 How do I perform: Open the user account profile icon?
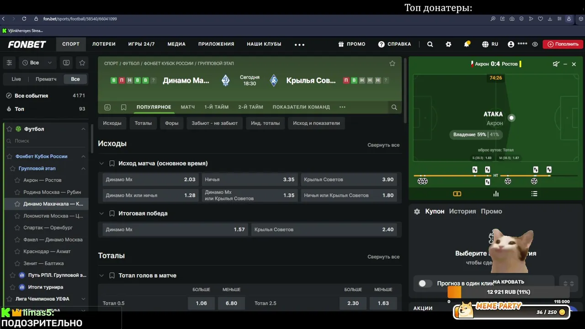pyautogui.click(x=511, y=44)
